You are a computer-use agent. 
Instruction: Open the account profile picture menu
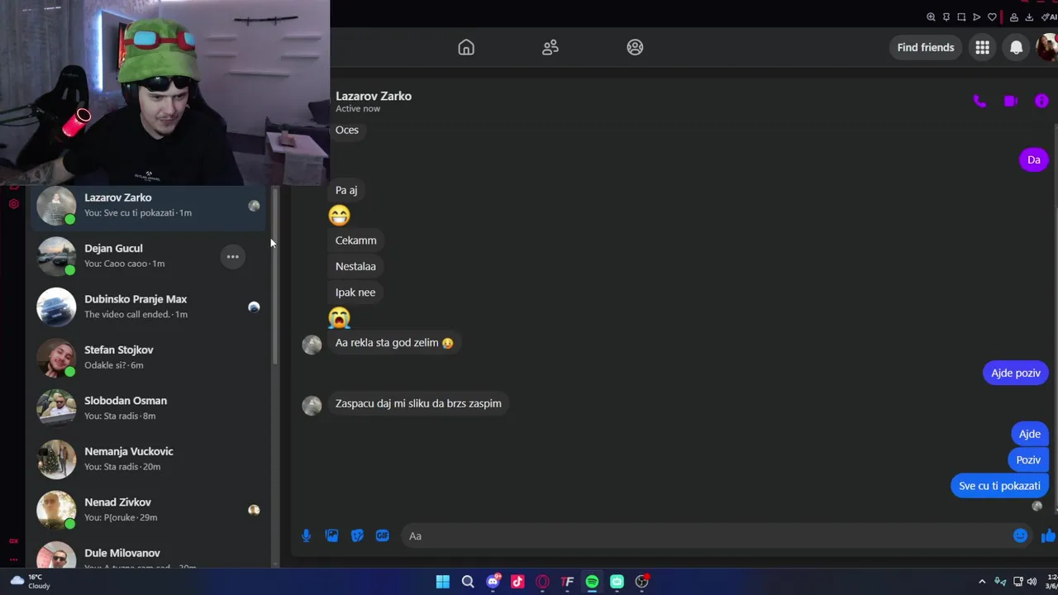pyautogui.click(x=1047, y=47)
